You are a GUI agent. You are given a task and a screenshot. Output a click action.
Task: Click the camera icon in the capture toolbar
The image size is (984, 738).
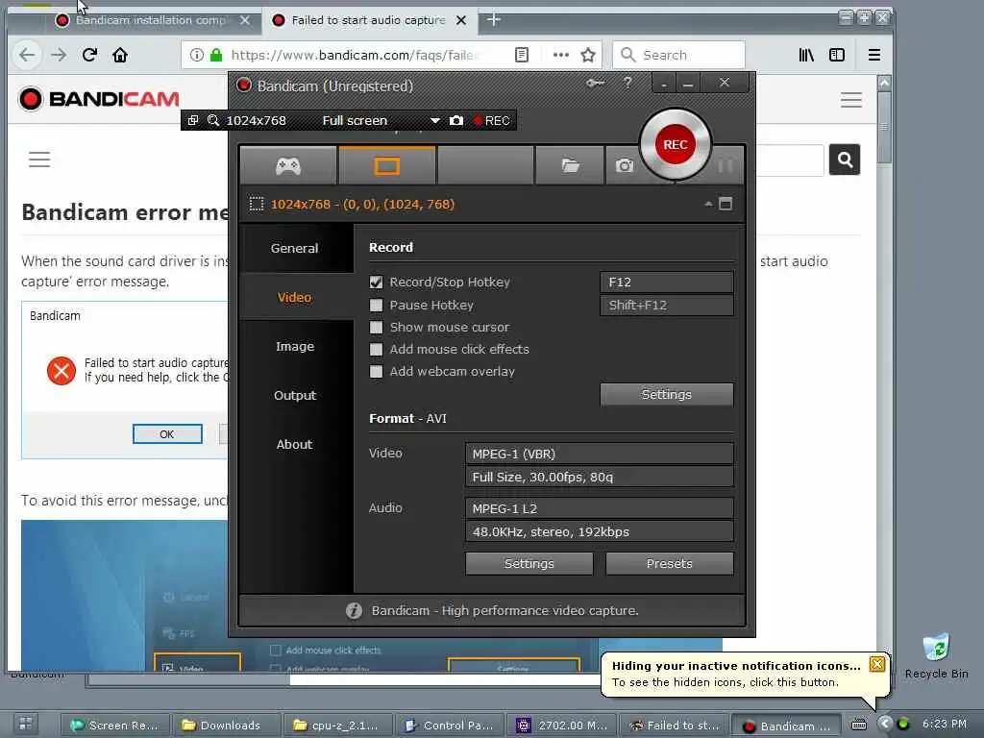[x=456, y=120]
